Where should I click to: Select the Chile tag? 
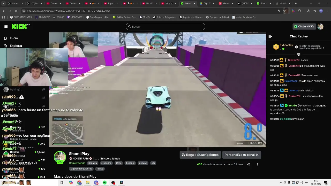pos(119,163)
